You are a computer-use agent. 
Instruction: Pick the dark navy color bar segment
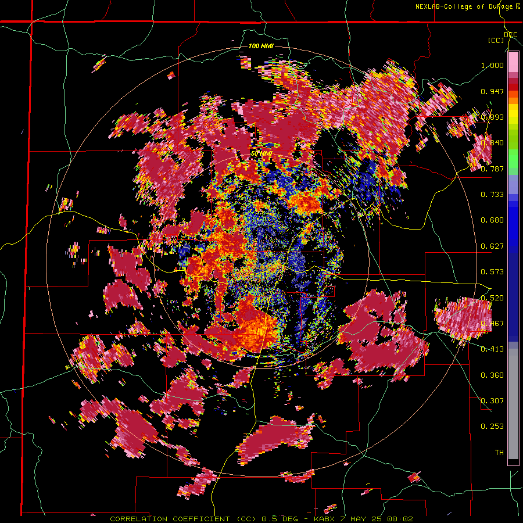(513, 297)
